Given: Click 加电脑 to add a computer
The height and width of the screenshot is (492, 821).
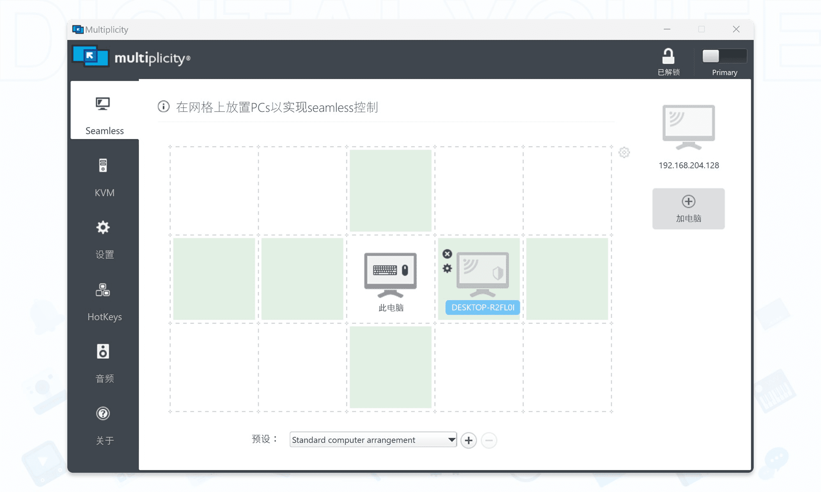Looking at the screenshot, I should pyautogui.click(x=688, y=208).
